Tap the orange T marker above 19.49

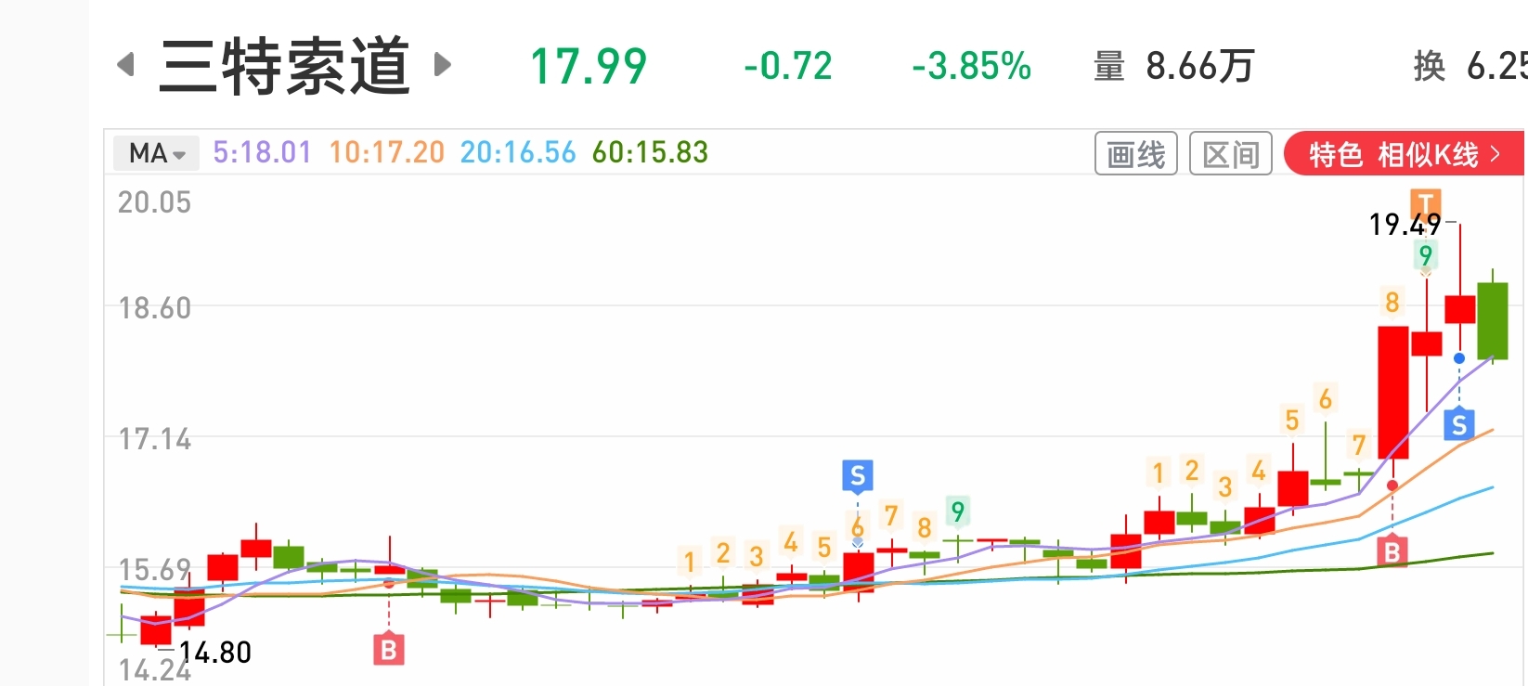point(1425,201)
